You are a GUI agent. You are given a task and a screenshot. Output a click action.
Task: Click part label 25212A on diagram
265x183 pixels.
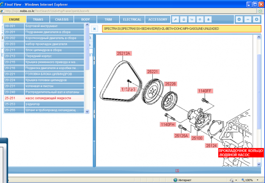pyautogui.click(x=124, y=53)
